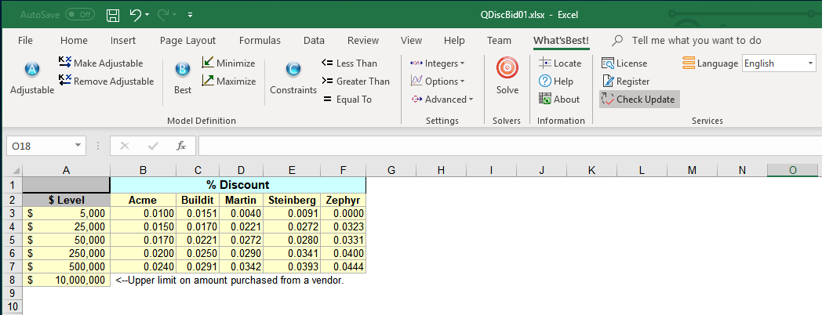Screen dimensions: 822x315
Task: Open the Redo history dropdown arrow
Action: pos(174,15)
